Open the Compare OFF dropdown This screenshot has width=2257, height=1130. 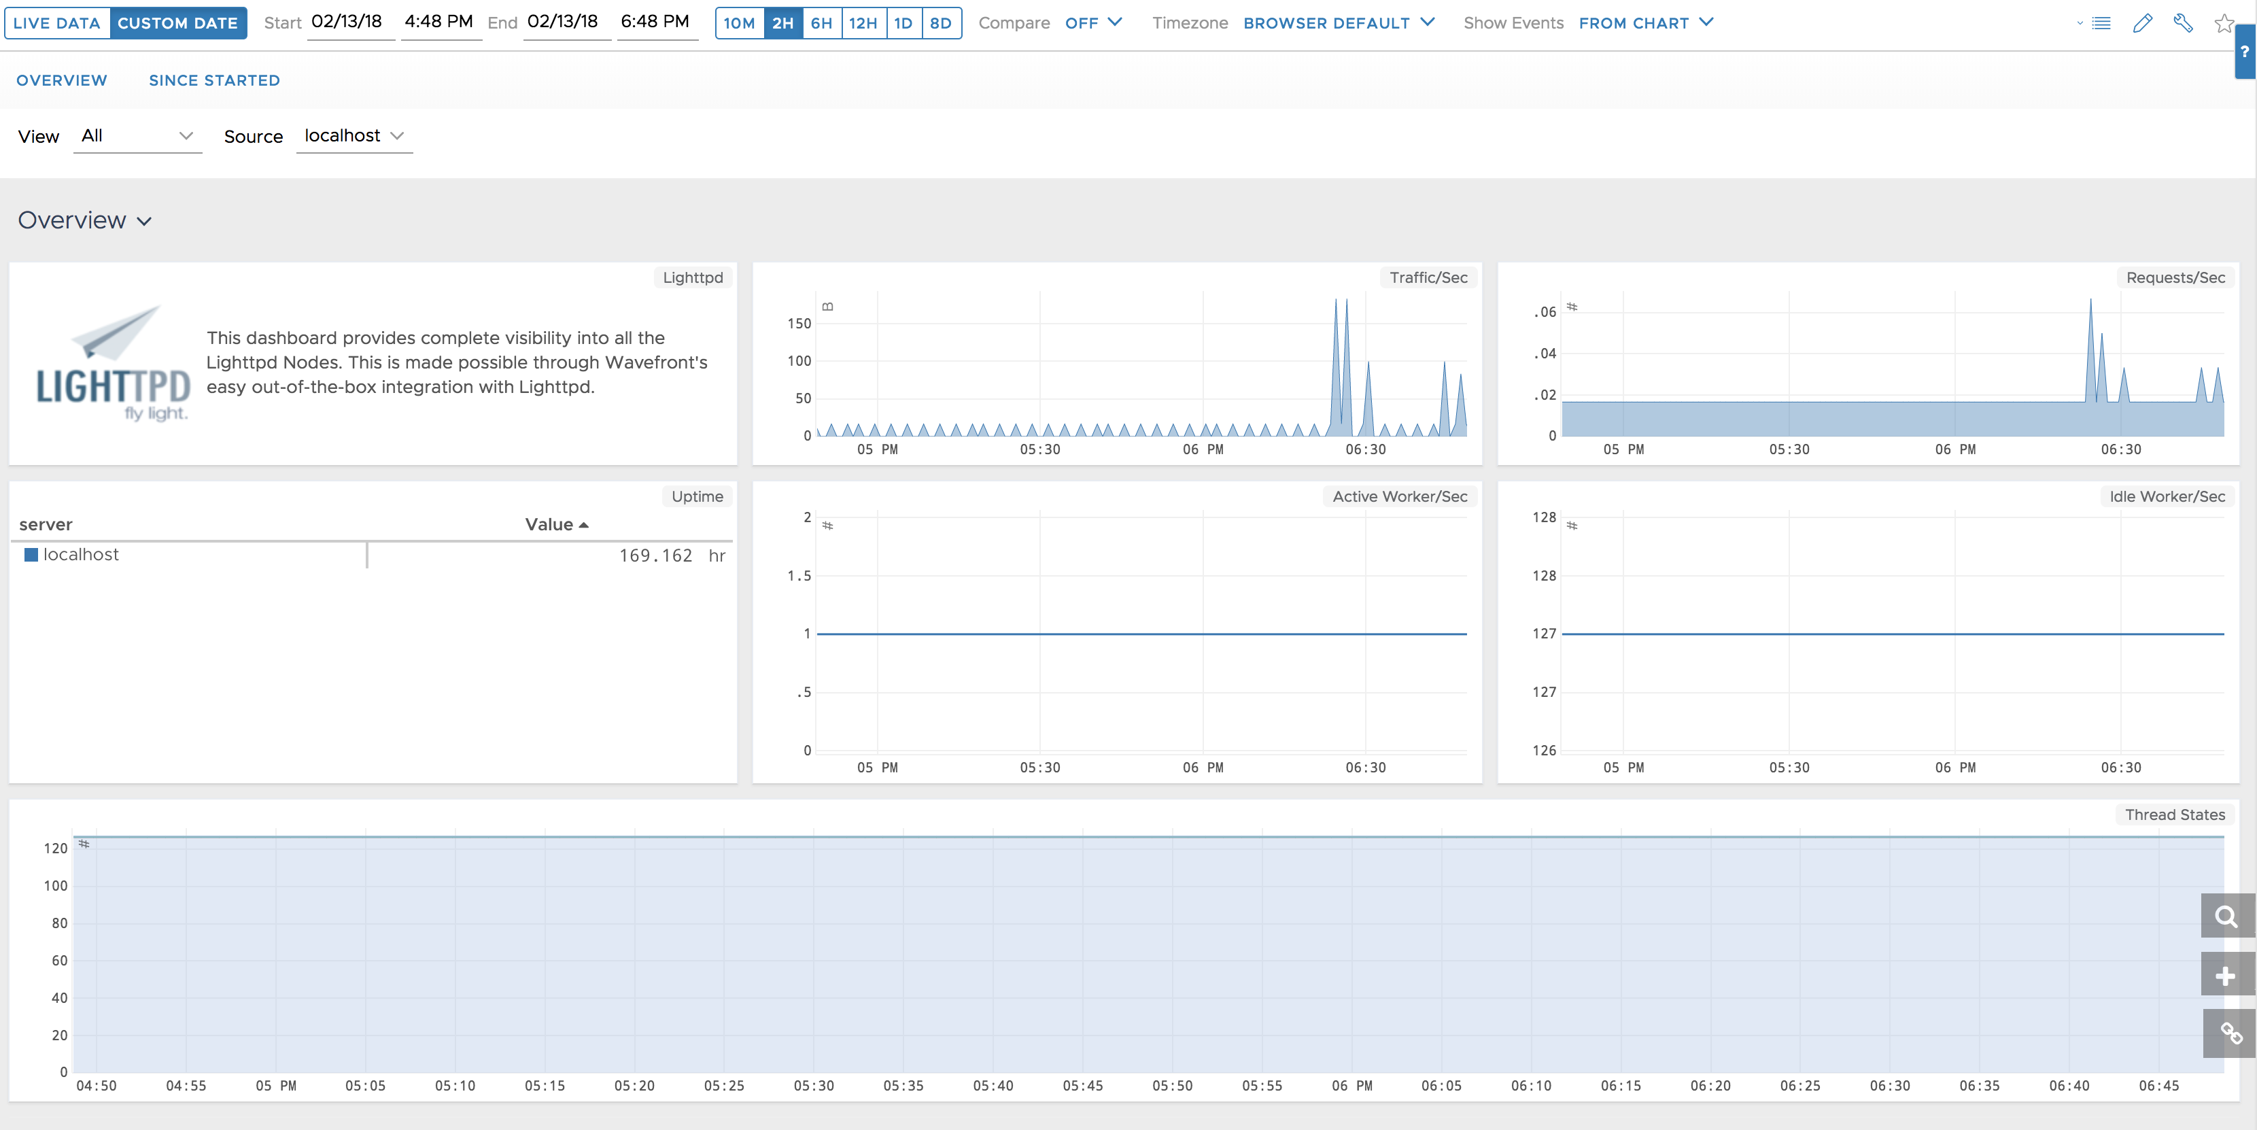pyautogui.click(x=1093, y=22)
